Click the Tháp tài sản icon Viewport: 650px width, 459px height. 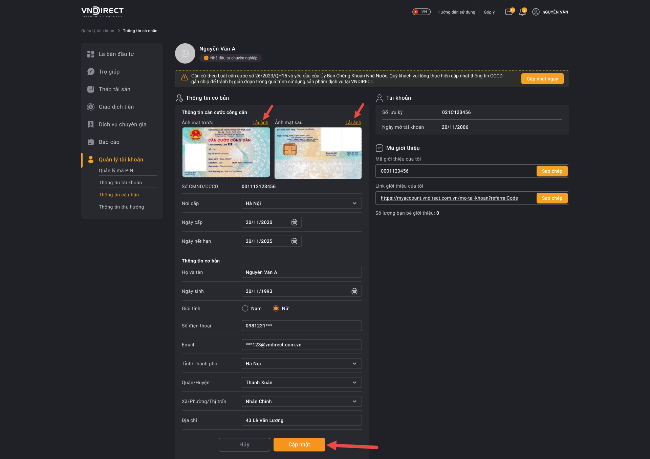(x=91, y=89)
